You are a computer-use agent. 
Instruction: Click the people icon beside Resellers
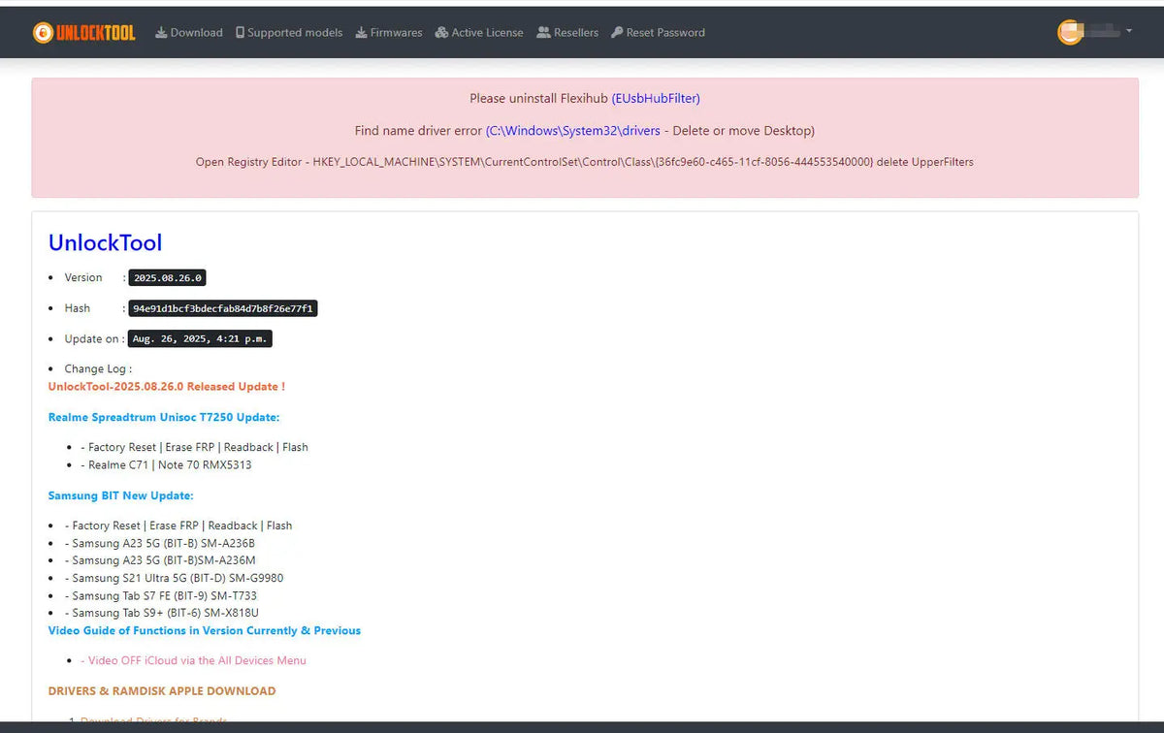click(x=544, y=32)
